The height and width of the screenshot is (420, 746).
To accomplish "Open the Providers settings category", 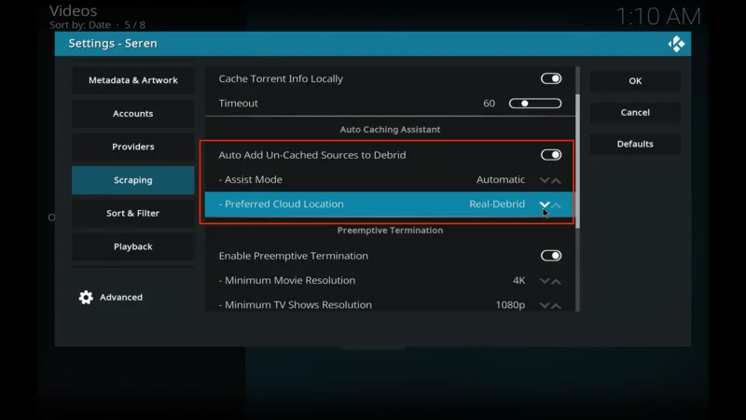I will 132,147.
